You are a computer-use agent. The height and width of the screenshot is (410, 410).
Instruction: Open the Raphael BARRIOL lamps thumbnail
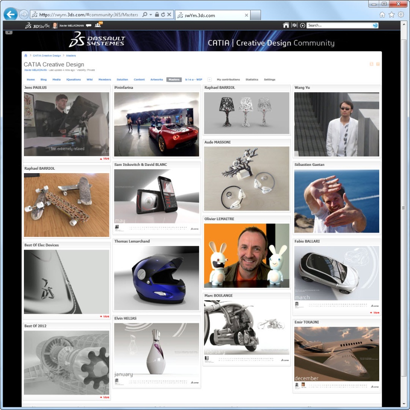click(x=246, y=113)
